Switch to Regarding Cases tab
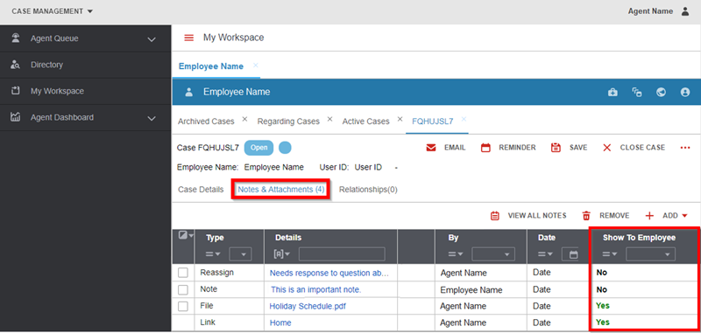 coord(288,121)
